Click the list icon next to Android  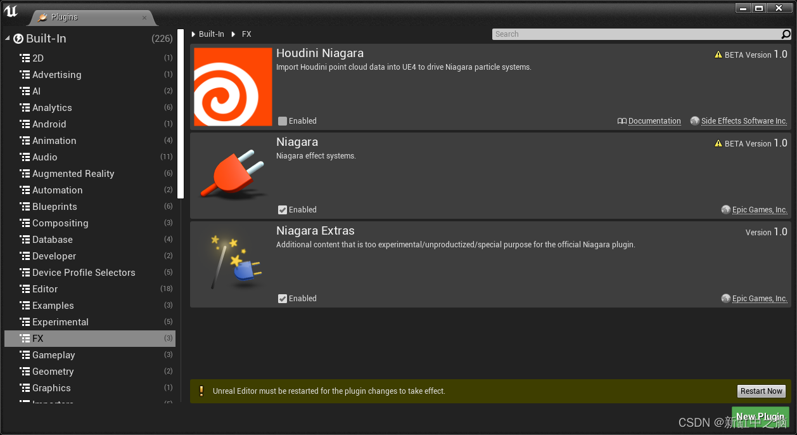point(25,124)
